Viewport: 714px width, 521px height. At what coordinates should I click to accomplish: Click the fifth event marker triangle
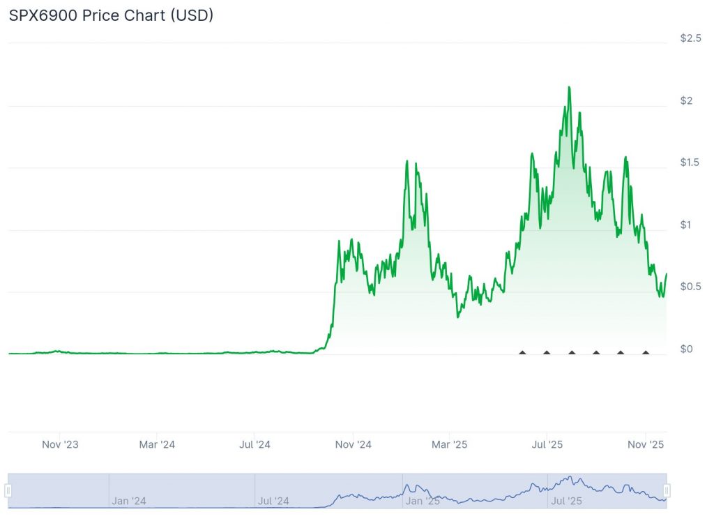621,352
